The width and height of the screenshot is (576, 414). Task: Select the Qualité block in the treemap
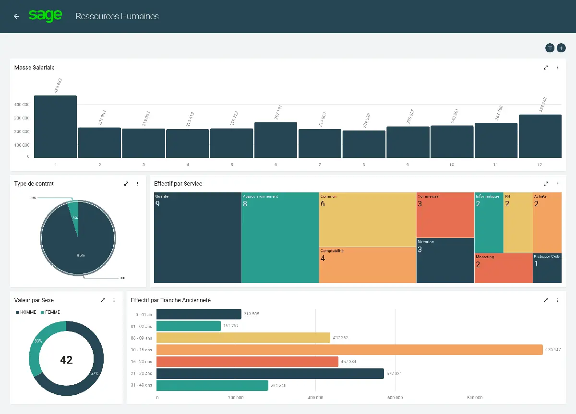tap(197, 237)
